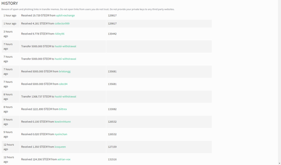Click timestamp in upbit-exchange row
Image resolution: width=281 pixels, height=165 pixels.
10,15
